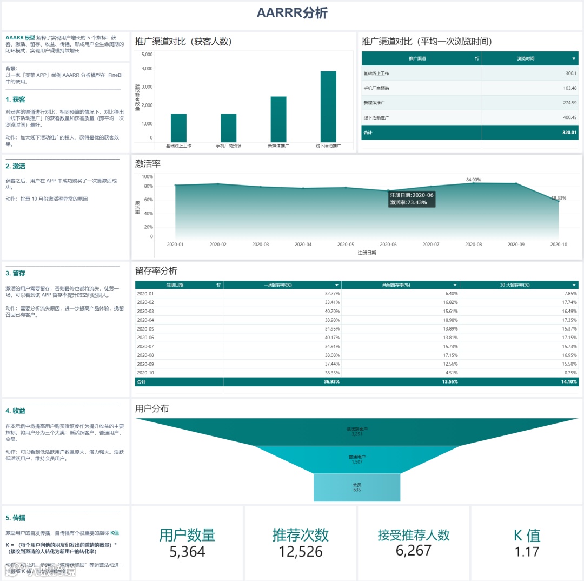584x581 pixels.
Task: Click the 2020-03 retention table row
Action: (357, 311)
